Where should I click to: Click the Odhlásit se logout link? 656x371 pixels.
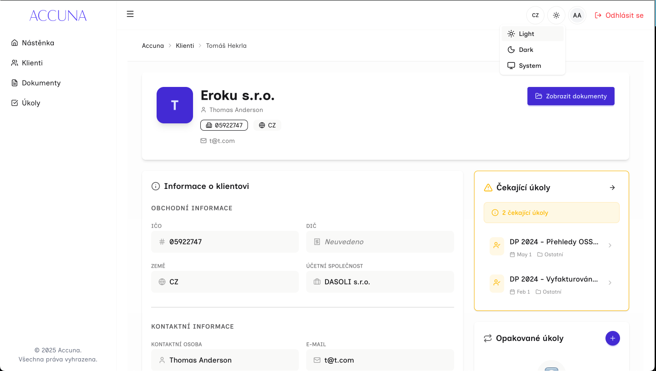click(x=619, y=15)
